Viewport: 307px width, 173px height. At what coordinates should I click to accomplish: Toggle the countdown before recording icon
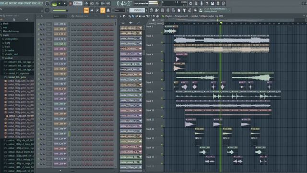coord(97,3)
